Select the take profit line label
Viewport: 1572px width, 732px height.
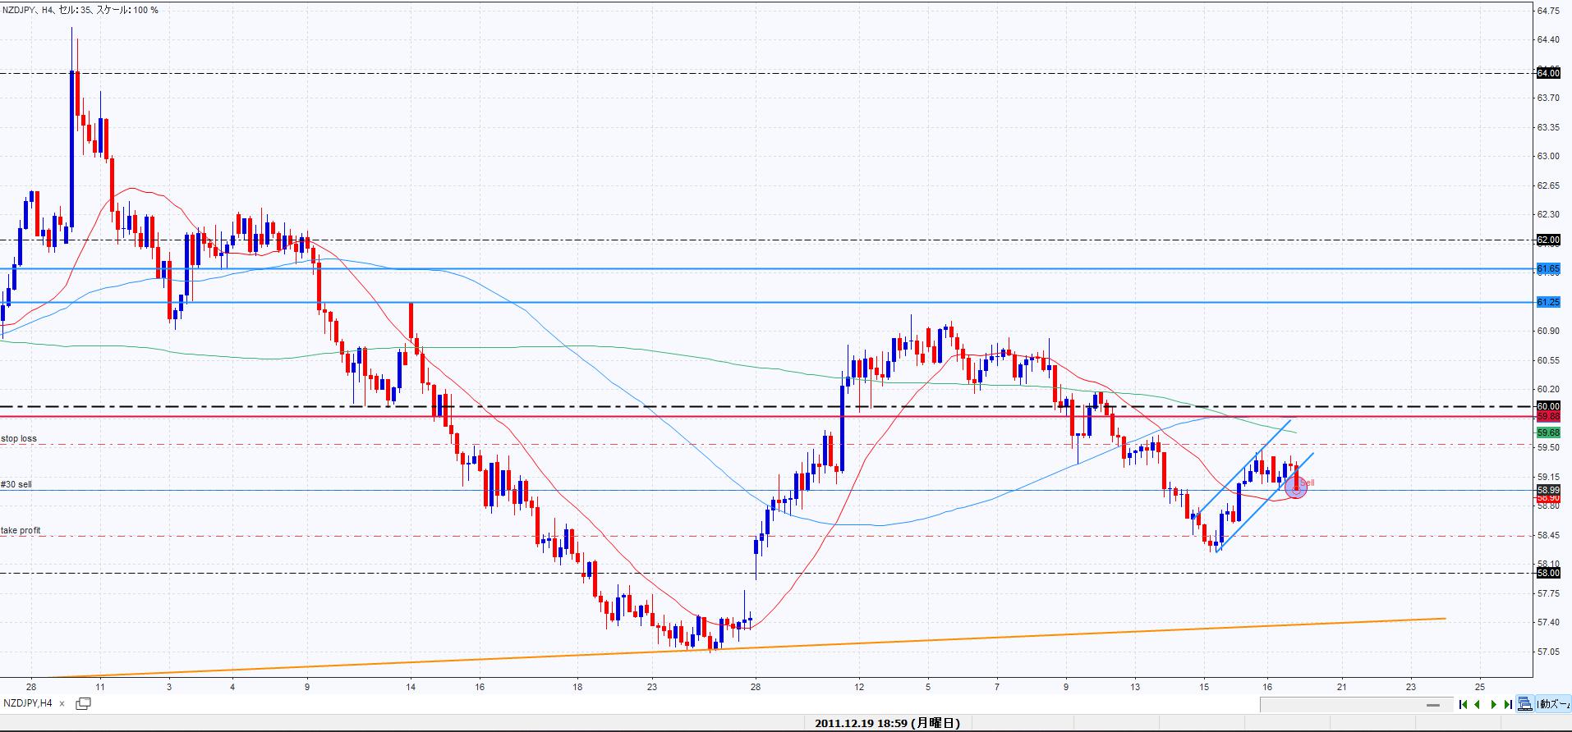[21, 531]
